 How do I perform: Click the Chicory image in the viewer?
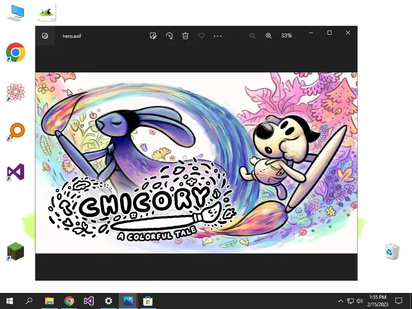coord(196,163)
